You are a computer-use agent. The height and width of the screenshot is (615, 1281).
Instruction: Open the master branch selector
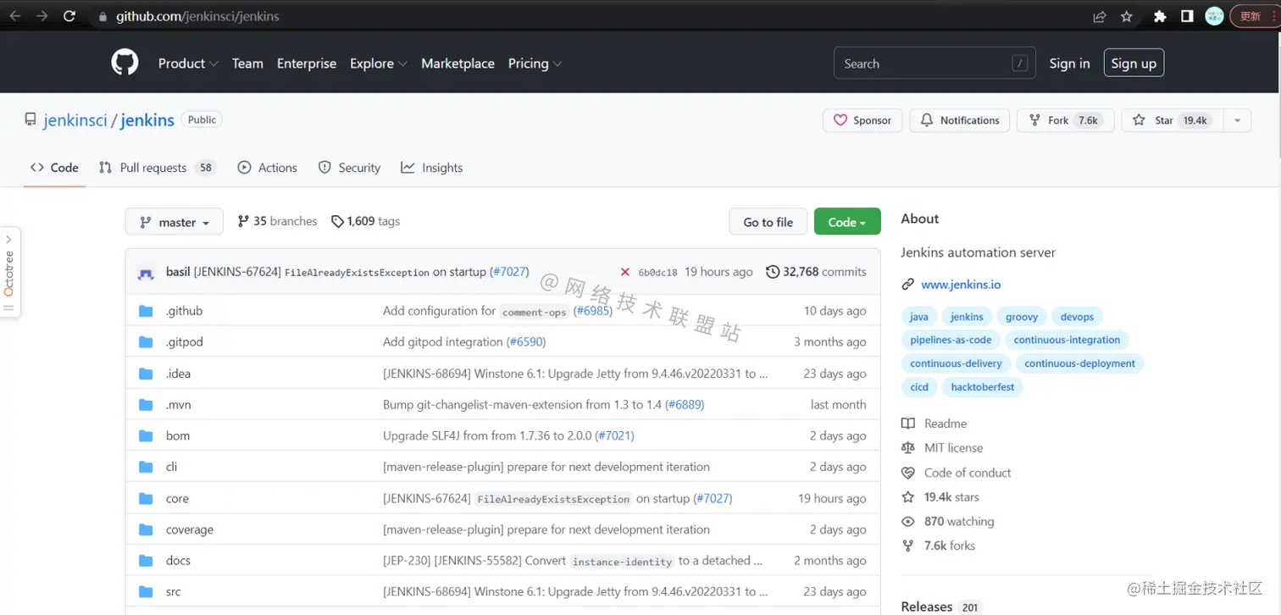(x=175, y=222)
